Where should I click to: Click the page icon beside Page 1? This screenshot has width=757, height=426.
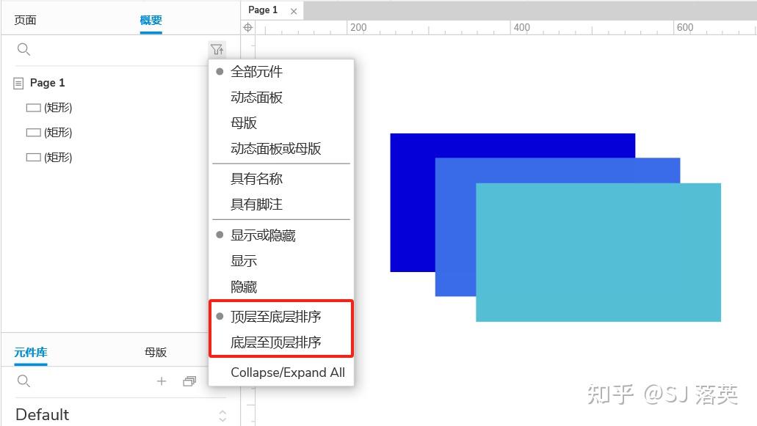pos(17,82)
